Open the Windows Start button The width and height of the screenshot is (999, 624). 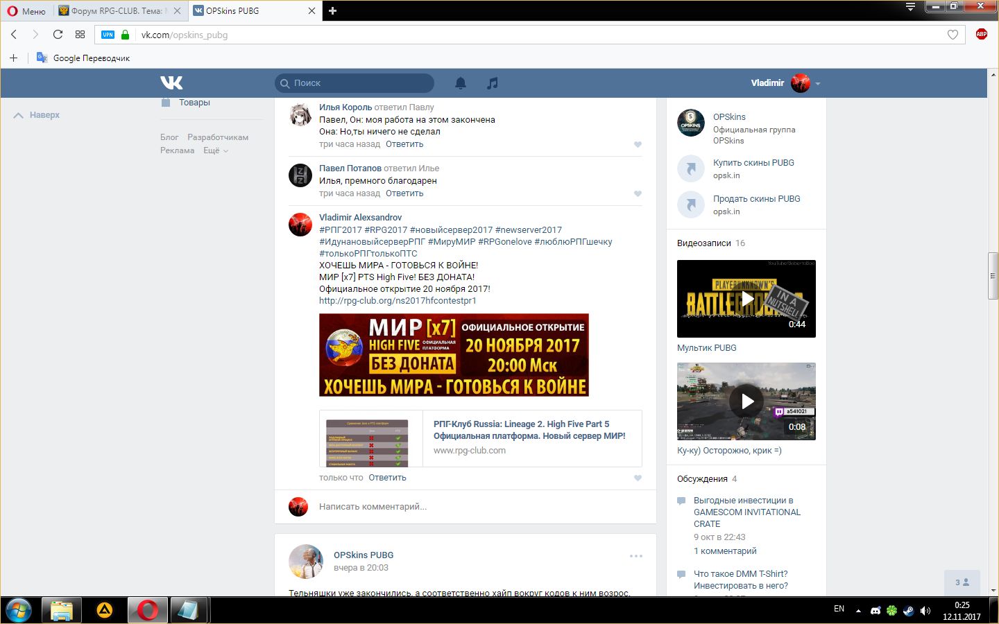pos(18,611)
